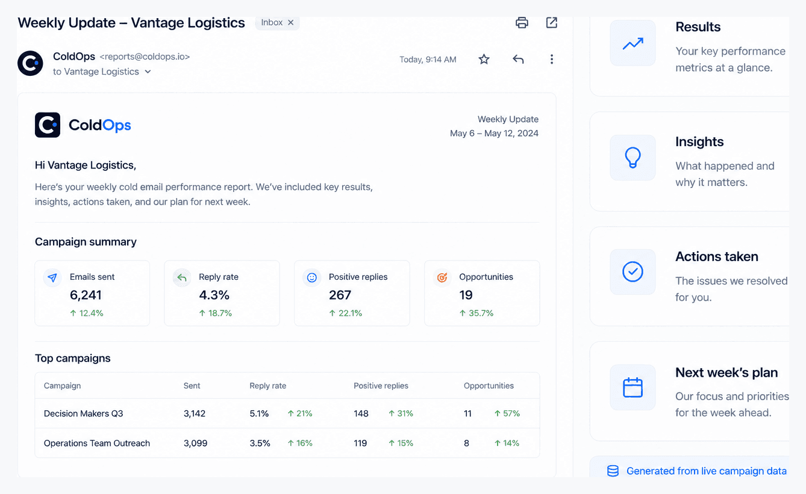806x494 pixels.
Task: Click the Positive replies smiley icon
Action: (x=312, y=277)
